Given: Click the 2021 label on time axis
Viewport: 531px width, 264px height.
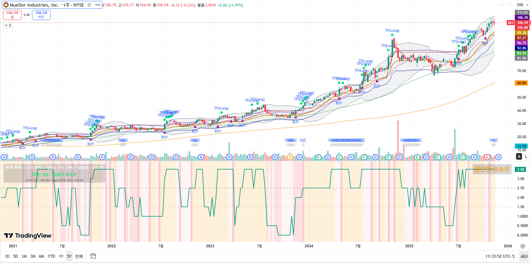Looking at the screenshot, I should (13, 246).
